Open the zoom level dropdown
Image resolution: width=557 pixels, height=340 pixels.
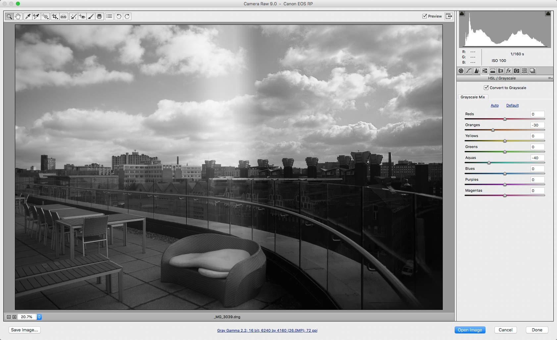coord(39,317)
